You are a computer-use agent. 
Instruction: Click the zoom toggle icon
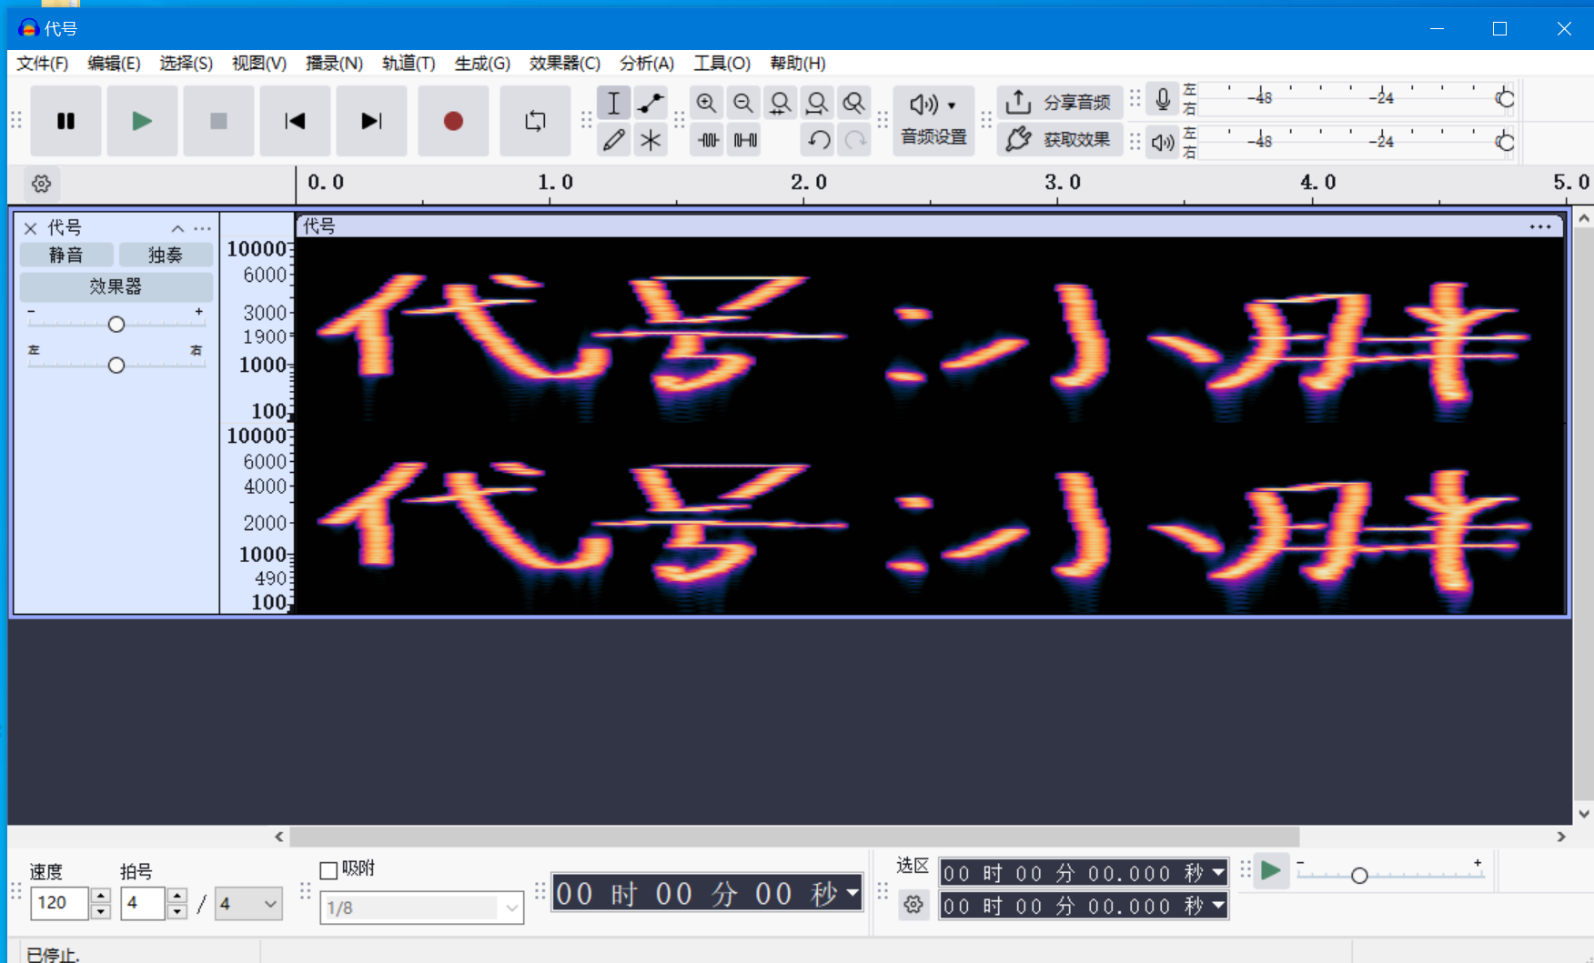pyautogui.click(x=853, y=103)
